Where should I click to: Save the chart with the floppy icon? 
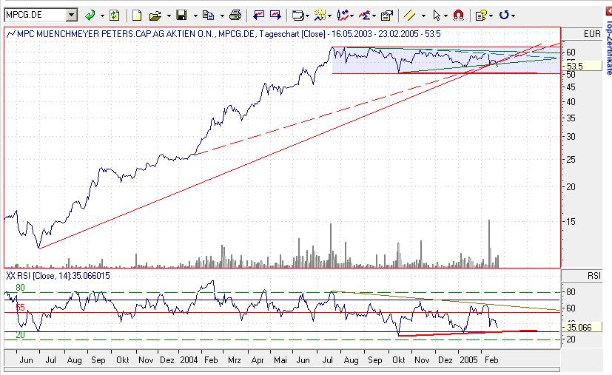[181, 16]
